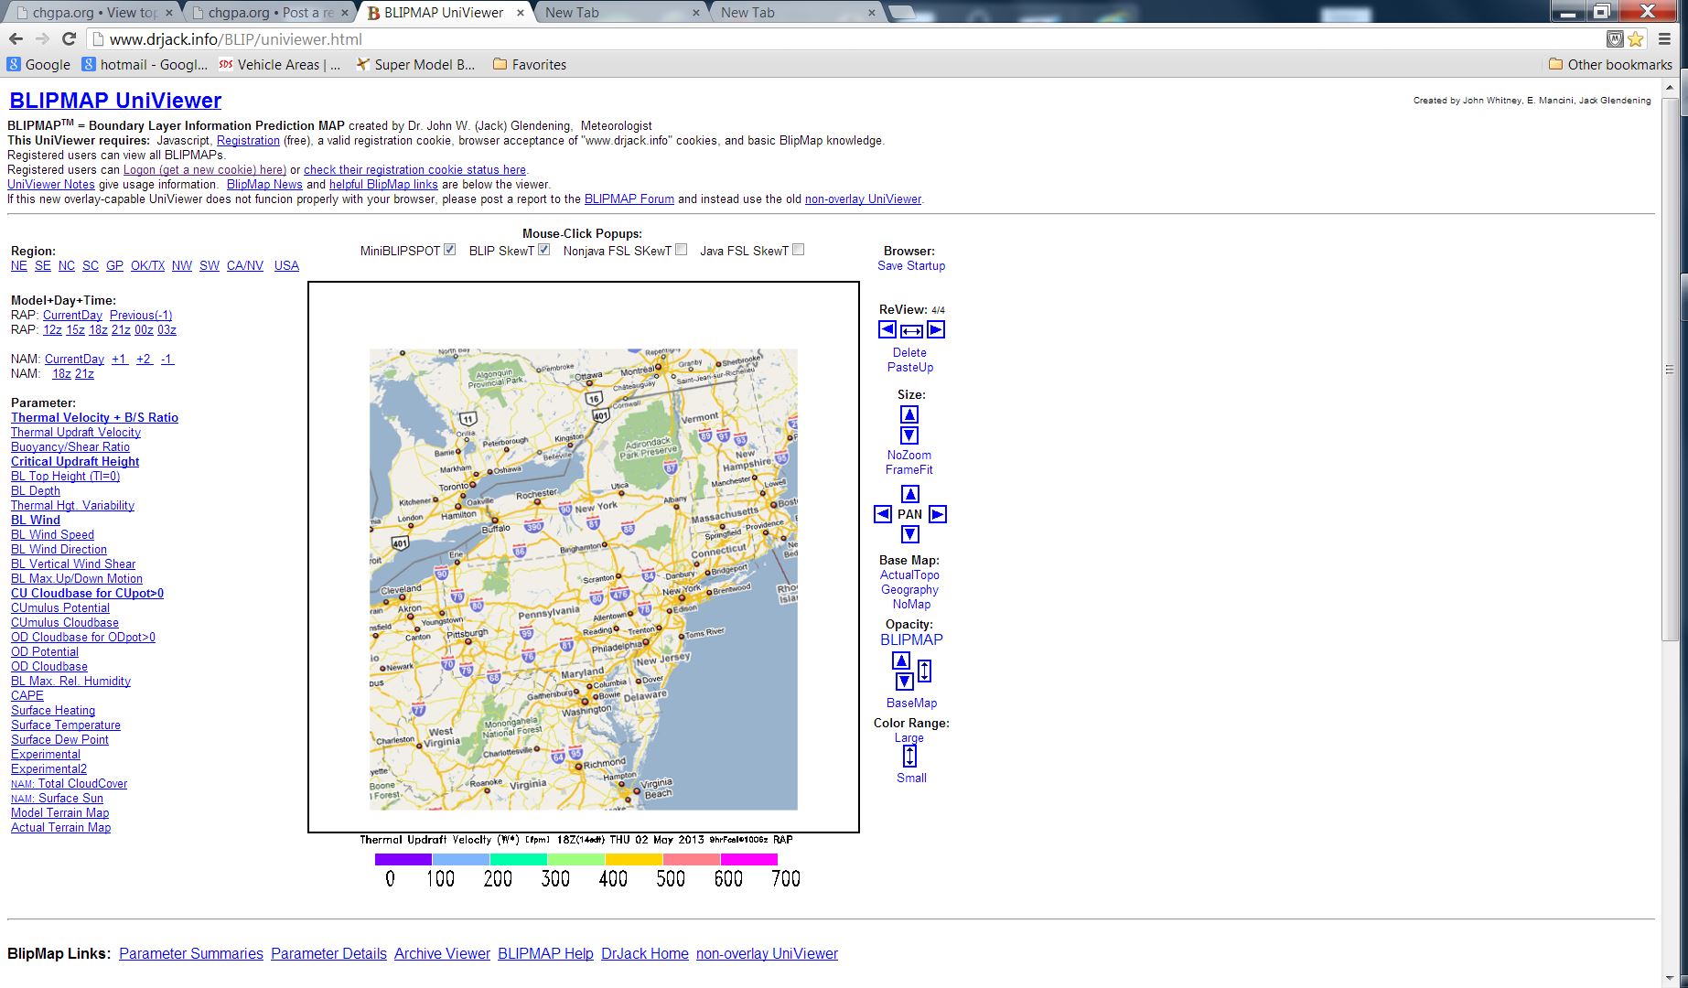Pan the map to the left
This screenshot has width=1688, height=988.
coord(883,514)
